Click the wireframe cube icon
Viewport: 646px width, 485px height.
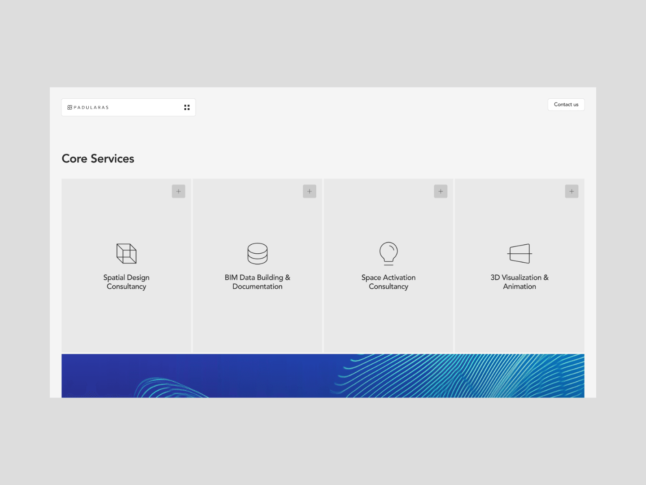pyautogui.click(x=127, y=253)
